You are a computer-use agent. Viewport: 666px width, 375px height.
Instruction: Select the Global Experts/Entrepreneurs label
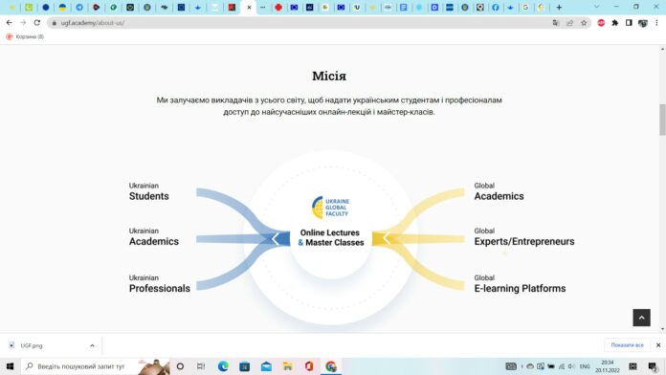[x=524, y=237]
